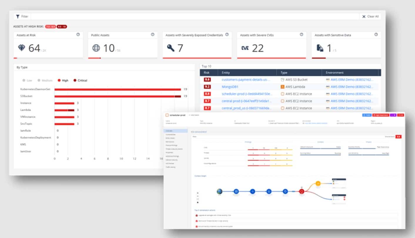Click the internet globe node in context graph

click(219, 191)
